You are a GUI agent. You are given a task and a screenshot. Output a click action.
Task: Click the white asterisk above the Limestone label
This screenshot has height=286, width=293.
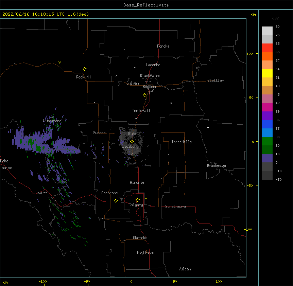pyautogui.click(x=52, y=118)
